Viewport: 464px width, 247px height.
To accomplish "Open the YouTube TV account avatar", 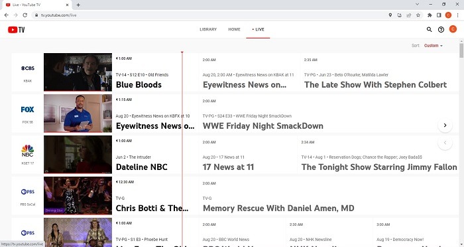I will [453, 29].
